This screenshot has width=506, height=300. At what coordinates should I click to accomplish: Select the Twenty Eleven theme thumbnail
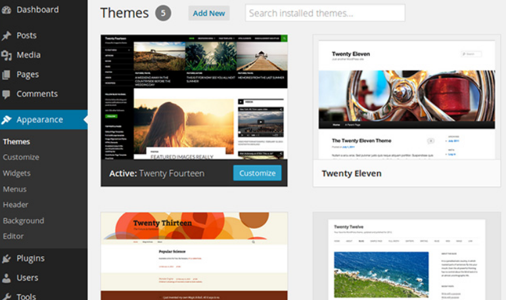[406, 97]
